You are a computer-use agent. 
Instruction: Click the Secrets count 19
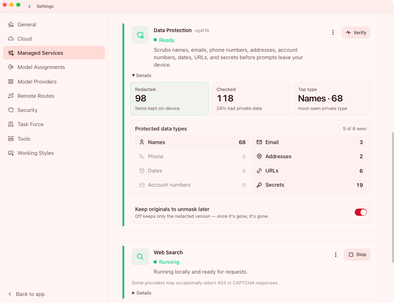(359, 185)
